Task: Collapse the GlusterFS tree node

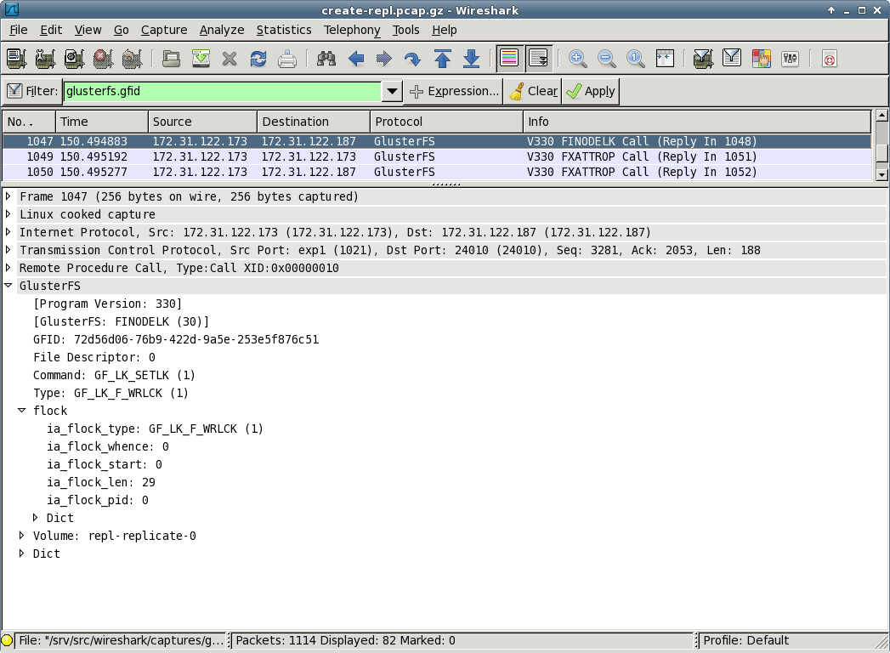Action: (9, 286)
